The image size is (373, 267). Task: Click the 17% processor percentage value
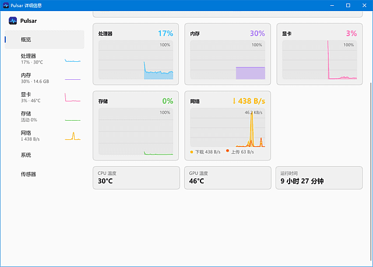click(x=166, y=33)
